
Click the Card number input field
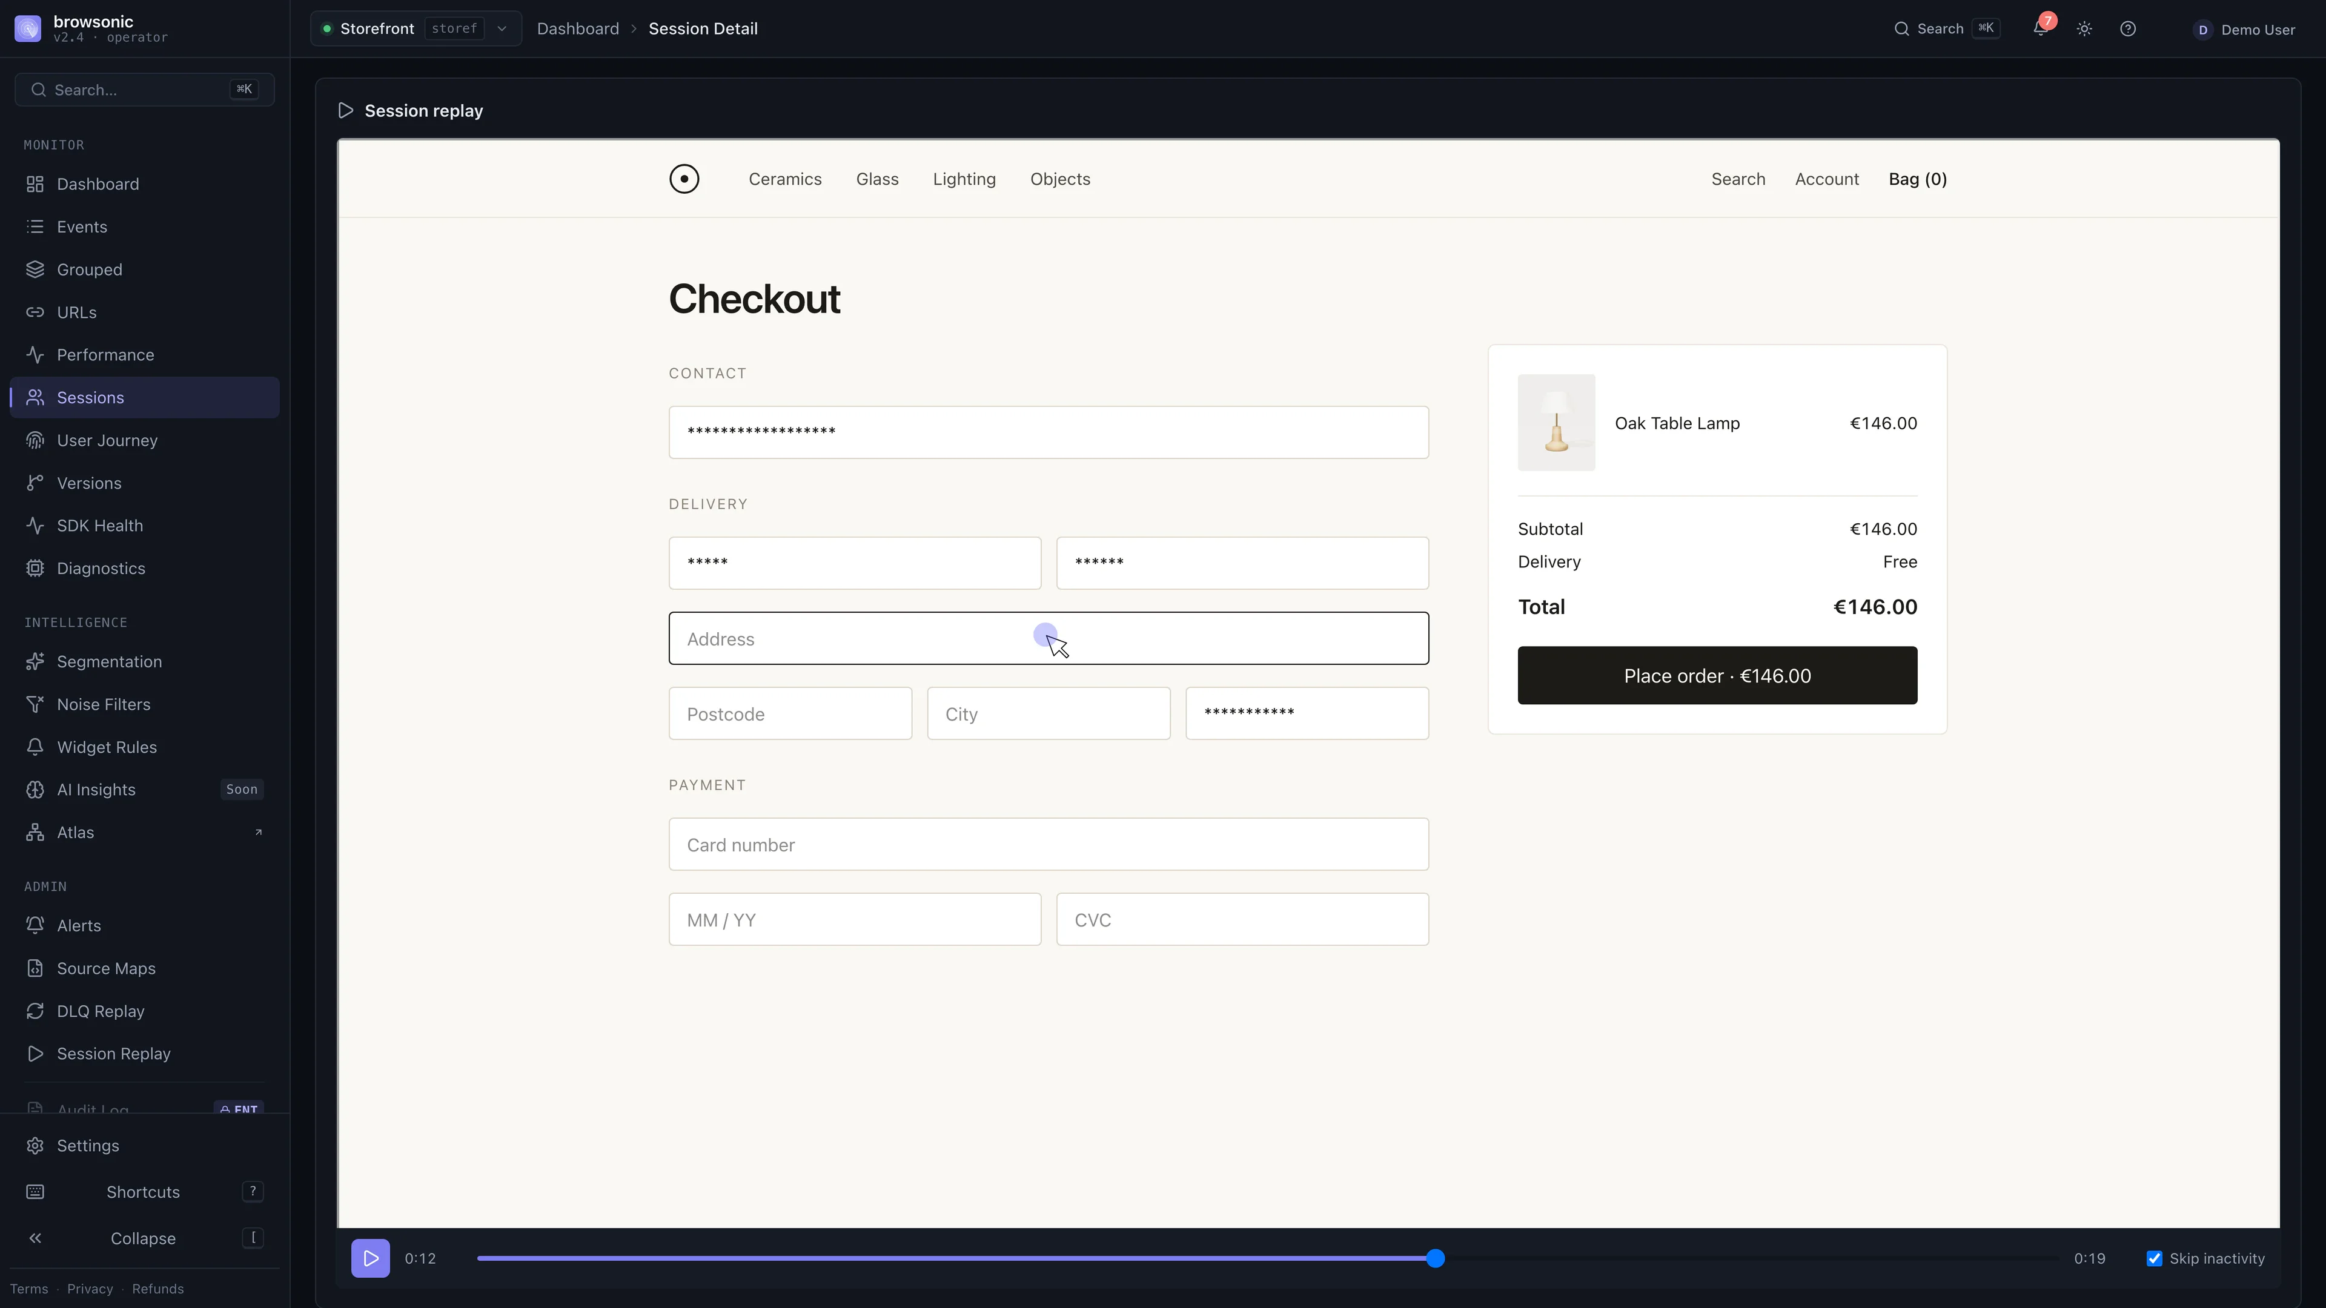[1049, 844]
